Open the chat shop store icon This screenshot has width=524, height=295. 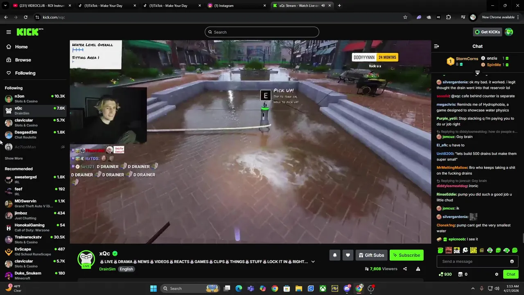(x=460, y=274)
